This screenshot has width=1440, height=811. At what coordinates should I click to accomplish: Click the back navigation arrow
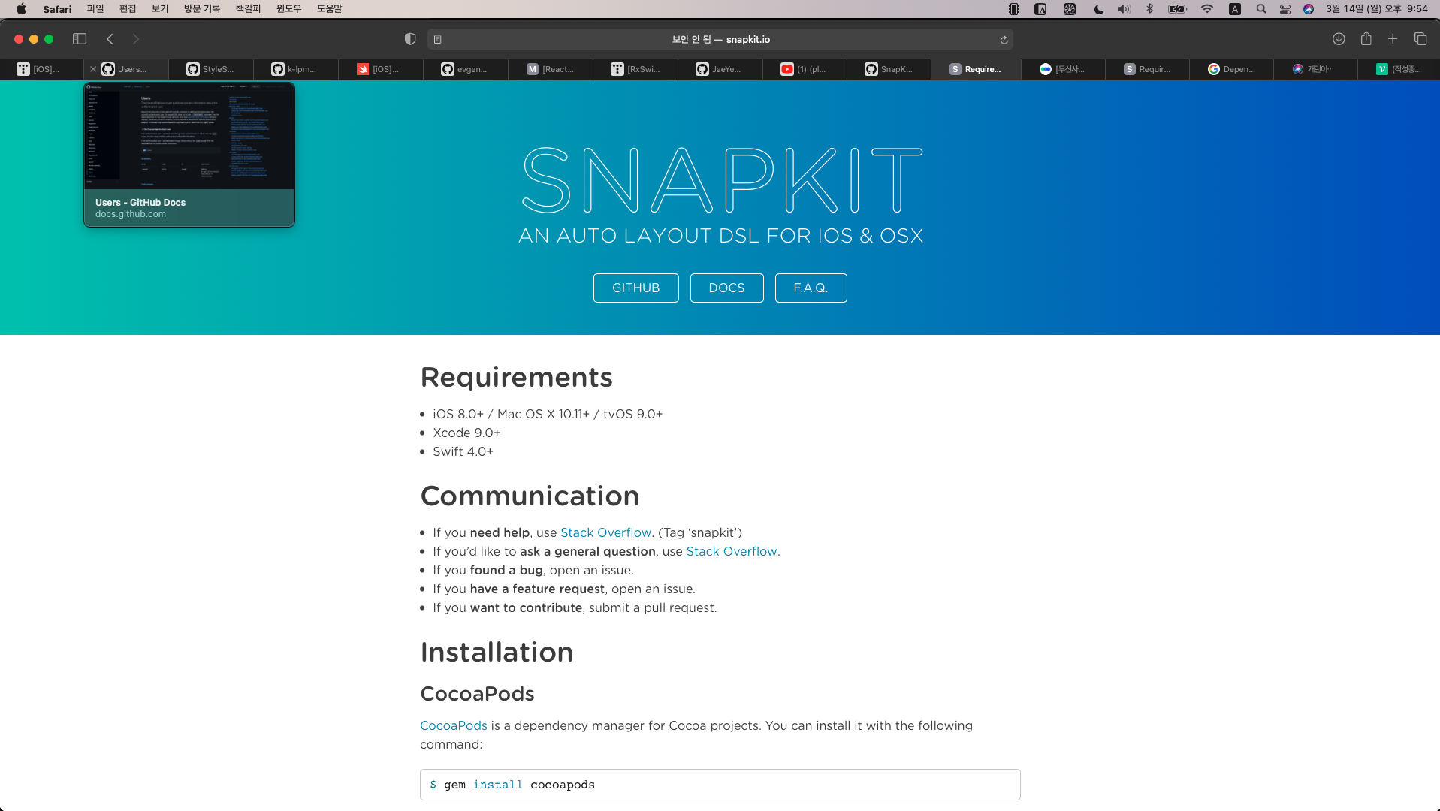point(110,38)
